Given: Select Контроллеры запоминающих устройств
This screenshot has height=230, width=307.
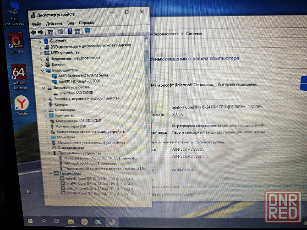Looking at the screenshot, I should pyautogui.click(x=90, y=132).
